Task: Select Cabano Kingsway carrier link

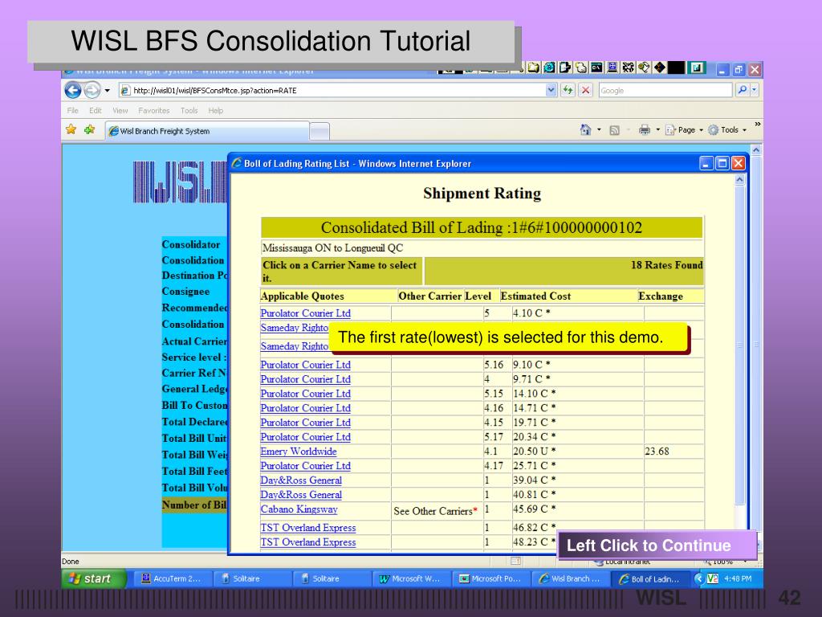Action: [299, 509]
